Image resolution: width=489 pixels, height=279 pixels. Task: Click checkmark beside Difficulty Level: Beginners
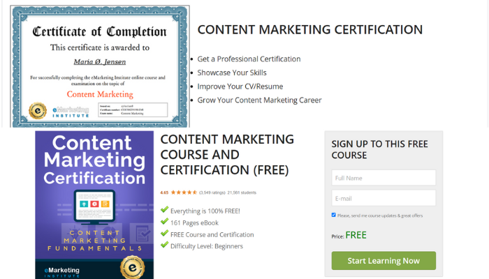[165, 245]
